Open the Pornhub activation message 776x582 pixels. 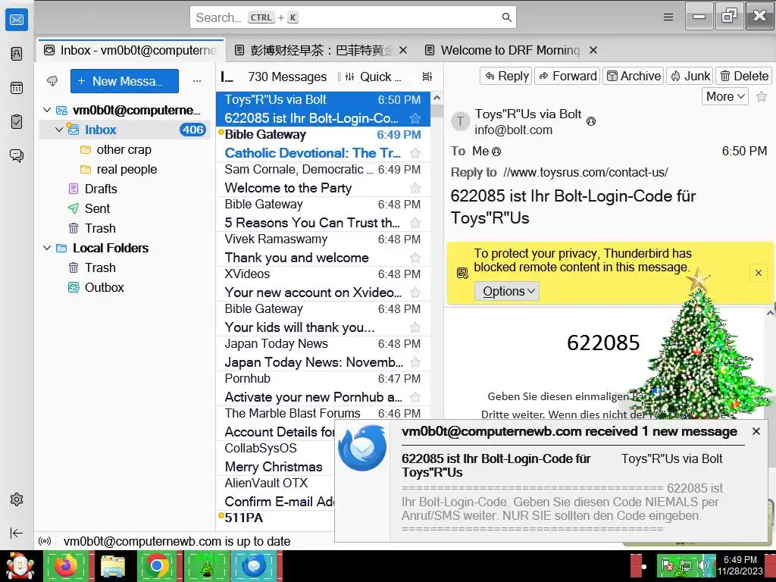tap(323, 388)
